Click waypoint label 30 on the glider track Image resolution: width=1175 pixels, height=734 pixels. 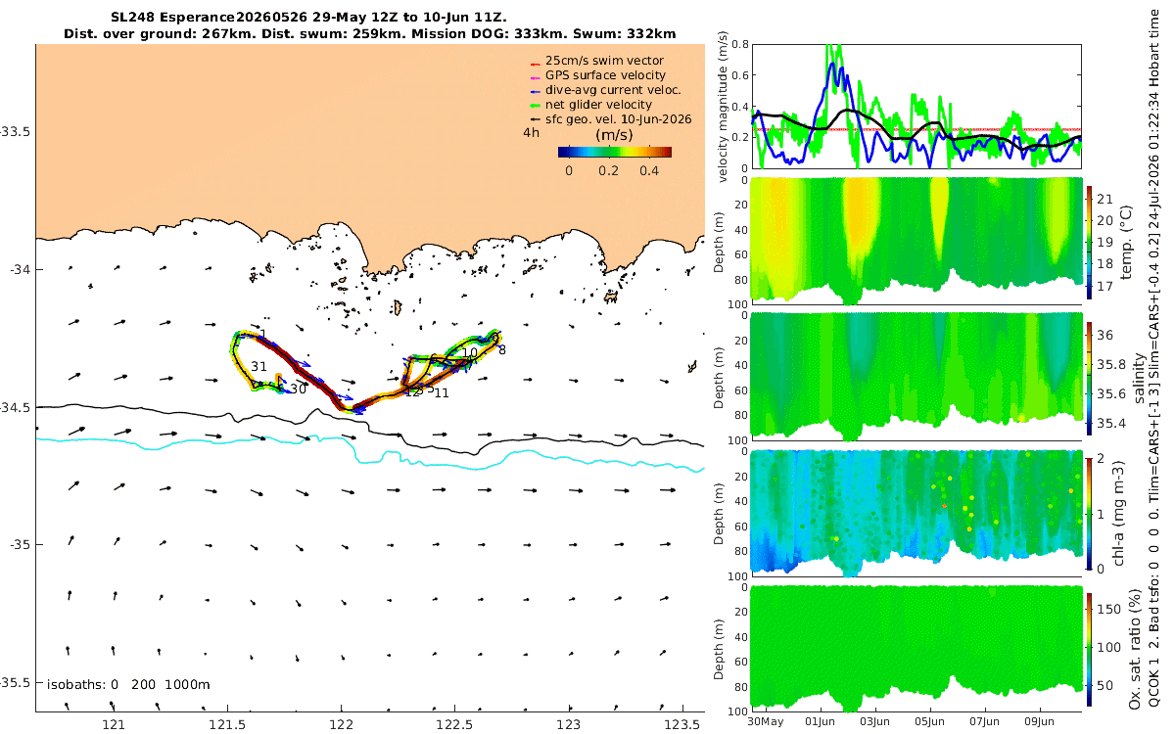pyautogui.click(x=299, y=389)
